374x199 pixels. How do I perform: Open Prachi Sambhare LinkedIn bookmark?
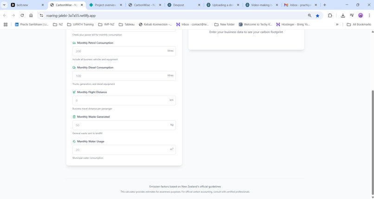[32, 24]
